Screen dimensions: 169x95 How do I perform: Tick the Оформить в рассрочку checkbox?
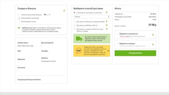(117, 34)
